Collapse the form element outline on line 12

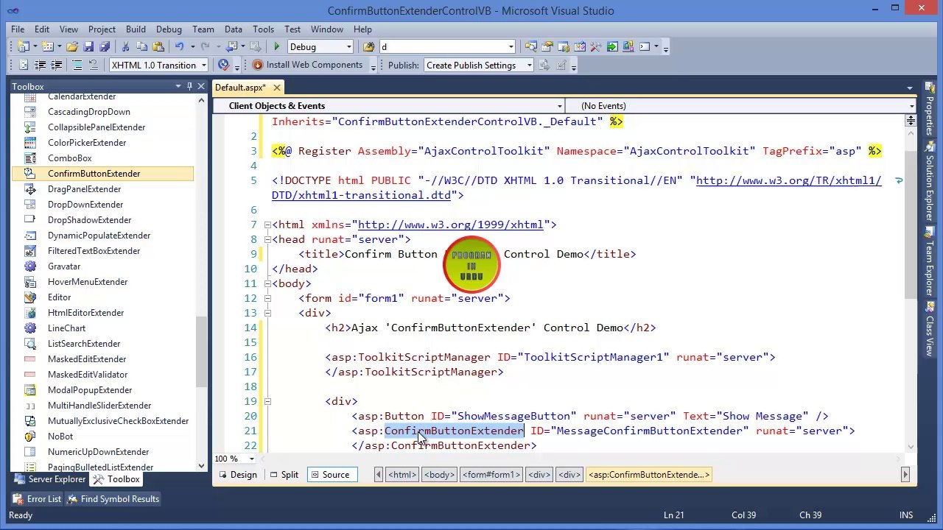267,298
